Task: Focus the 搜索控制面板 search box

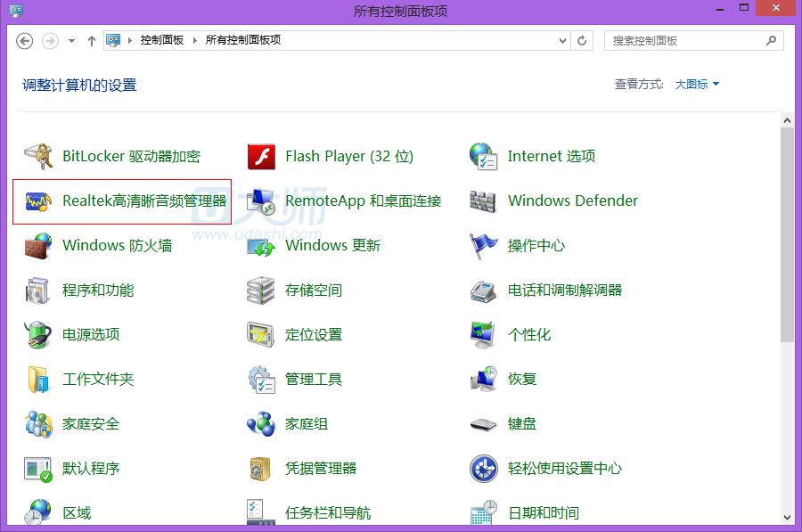Action: click(693, 40)
